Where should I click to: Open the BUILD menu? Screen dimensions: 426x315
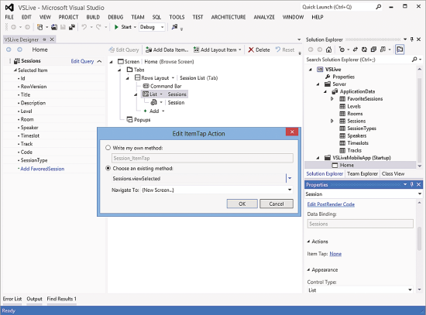click(x=93, y=17)
